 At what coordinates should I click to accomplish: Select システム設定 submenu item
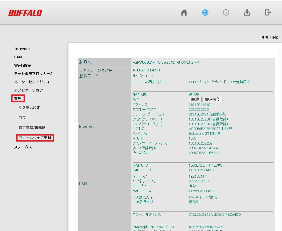tap(30, 108)
